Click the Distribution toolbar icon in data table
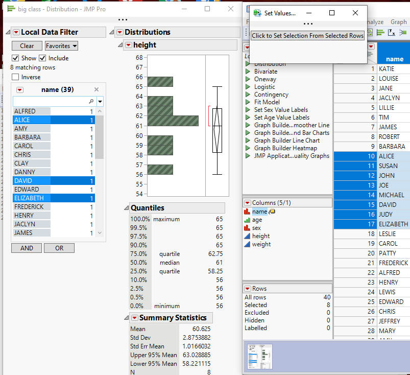 click(x=380, y=33)
